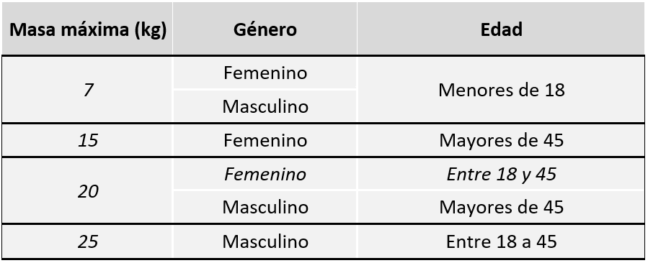Select the italic Entre 18 y 45 cell

pos(501,175)
